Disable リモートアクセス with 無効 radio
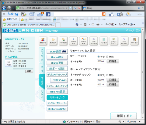Viewport: 146px width, 125px height. coord(107,57)
